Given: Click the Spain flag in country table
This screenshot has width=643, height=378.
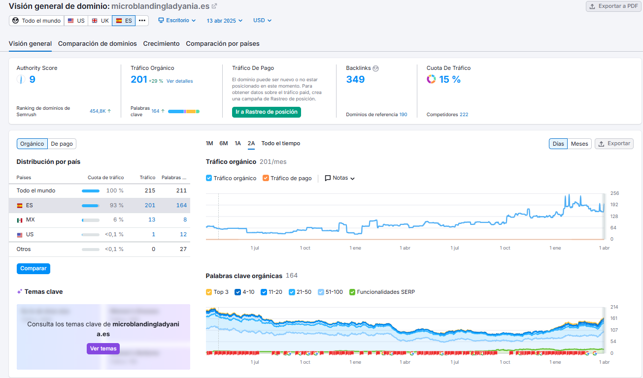Looking at the screenshot, I should (x=20, y=205).
